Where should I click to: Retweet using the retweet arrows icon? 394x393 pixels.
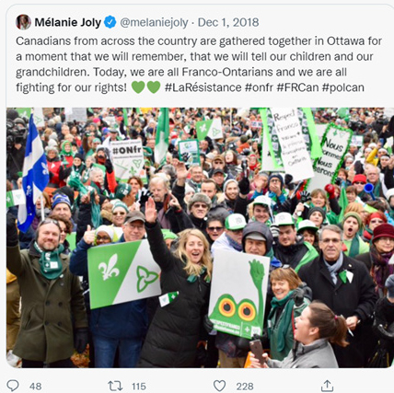[115, 386]
